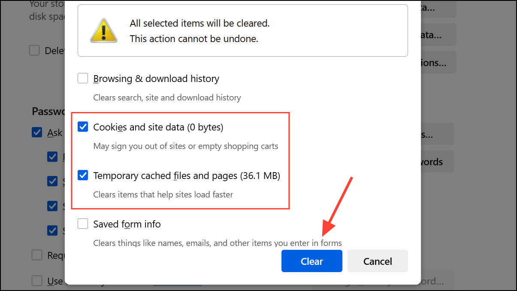Toggle the background "Use" checkbox
The width and height of the screenshot is (517, 291).
click(x=37, y=281)
